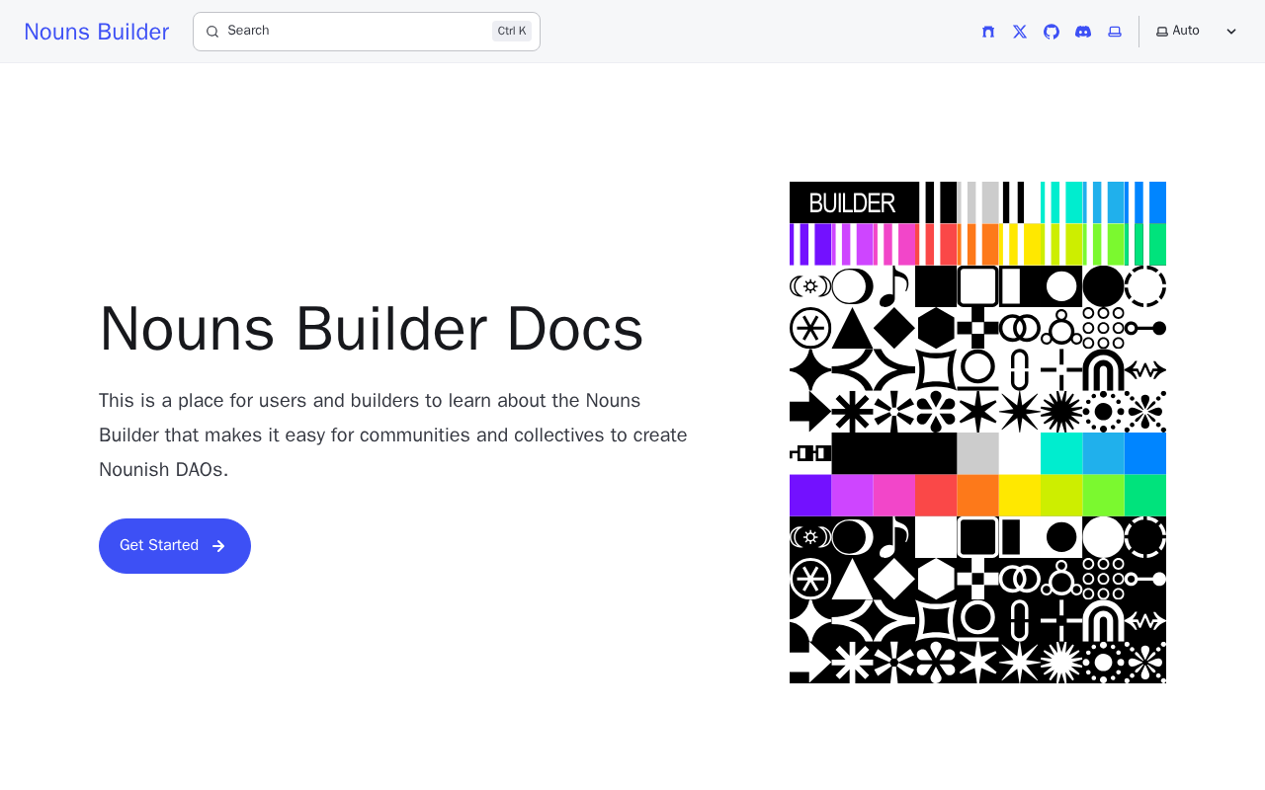Go to Nouns Builder home title
Screen dimensions: 1265x790
tap(97, 32)
